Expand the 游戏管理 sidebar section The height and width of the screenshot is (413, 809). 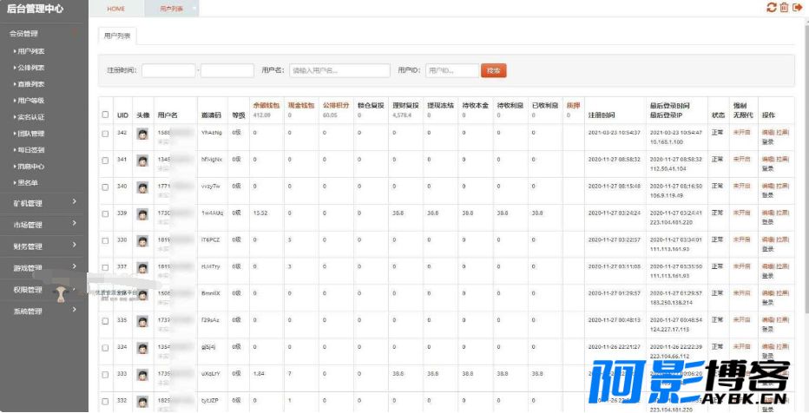[x=42, y=268]
